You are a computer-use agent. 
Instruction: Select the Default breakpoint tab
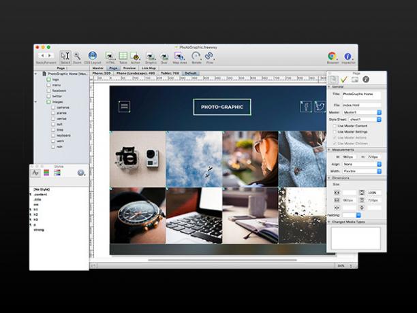(x=190, y=73)
